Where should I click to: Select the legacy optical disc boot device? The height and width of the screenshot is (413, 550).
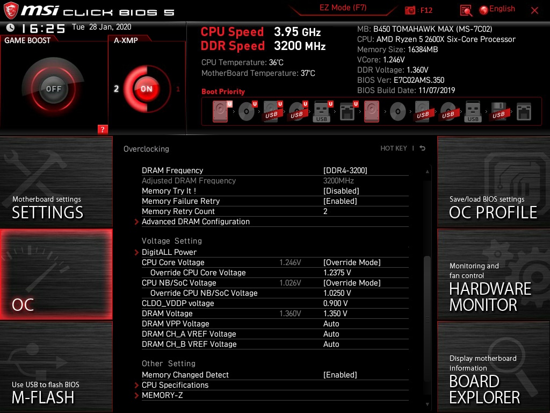(x=398, y=112)
